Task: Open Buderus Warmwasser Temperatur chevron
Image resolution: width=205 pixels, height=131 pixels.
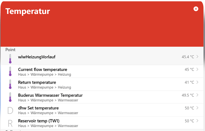Action: [x=198, y=95]
